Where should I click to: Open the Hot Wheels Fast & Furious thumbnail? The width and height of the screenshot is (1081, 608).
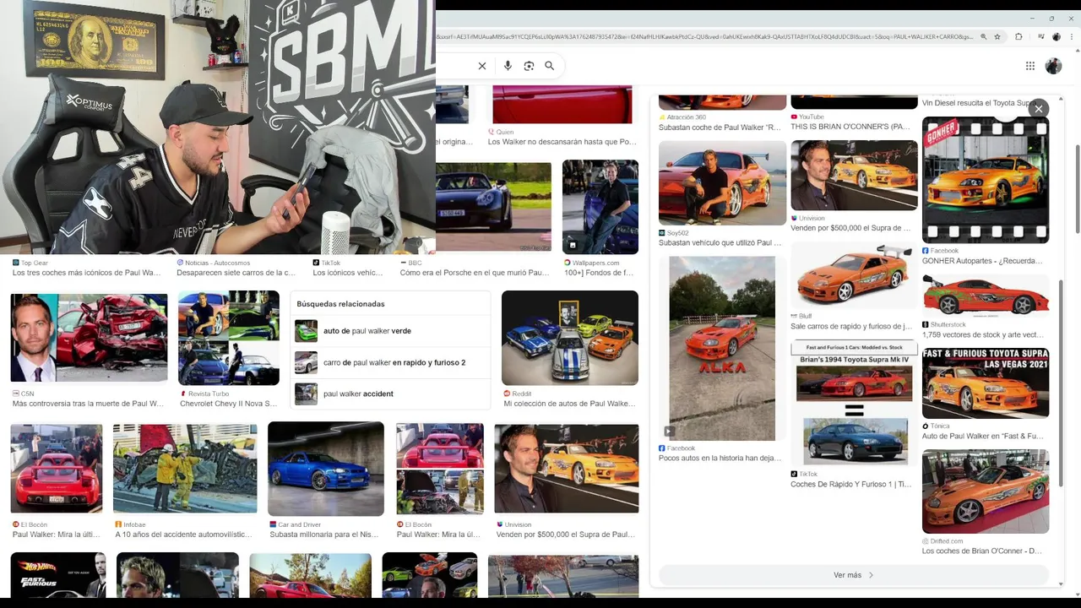pos(57,575)
